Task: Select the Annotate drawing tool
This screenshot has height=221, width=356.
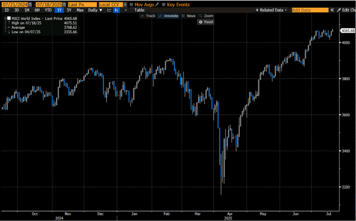Action: (x=168, y=16)
